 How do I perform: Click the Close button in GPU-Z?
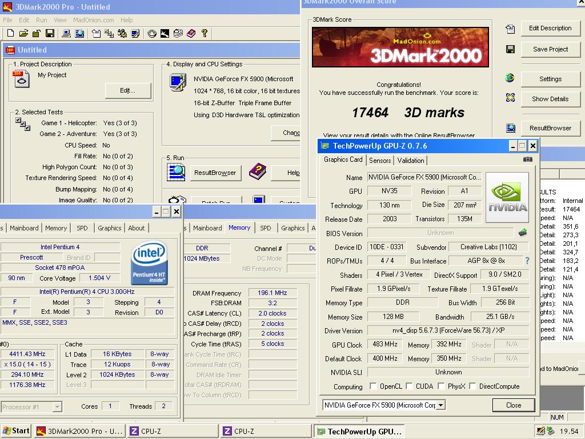coord(514,405)
